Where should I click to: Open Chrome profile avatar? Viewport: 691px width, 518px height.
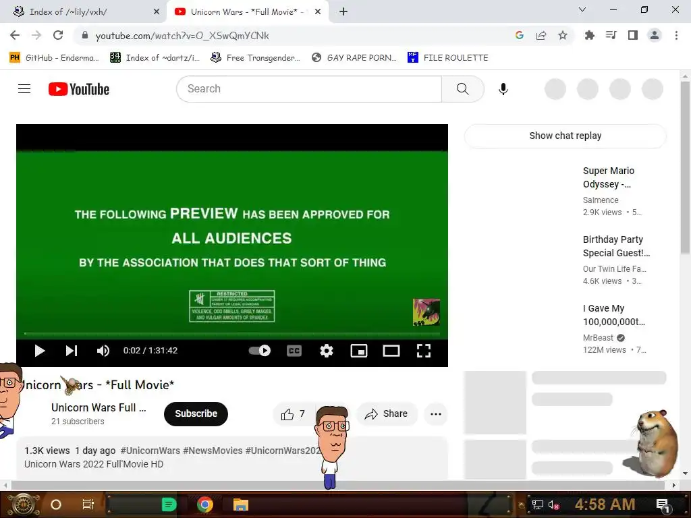(x=655, y=35)
